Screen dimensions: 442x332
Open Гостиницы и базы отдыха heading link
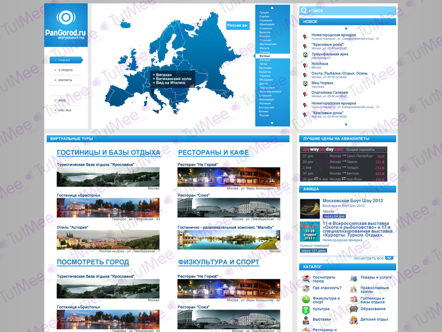tap(108, 153)
